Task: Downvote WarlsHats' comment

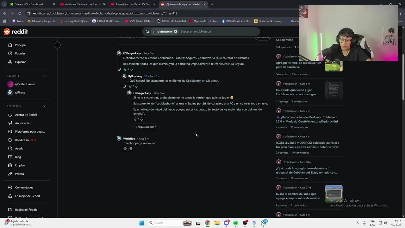Action: click(131, 149)
